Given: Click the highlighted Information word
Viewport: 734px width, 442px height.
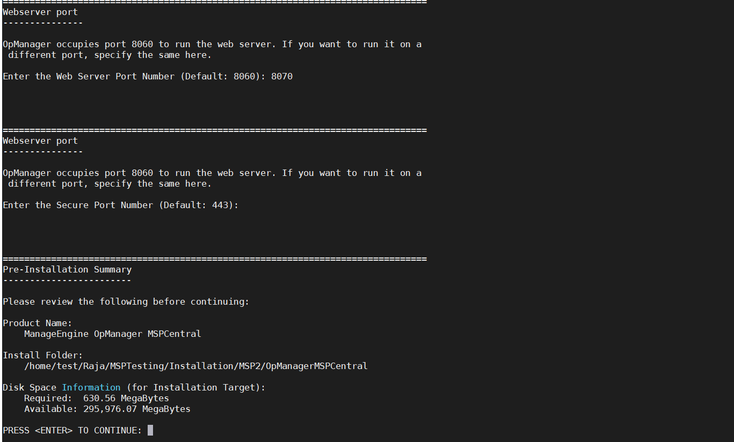Looking at the screenshot, I should [x=91, y=387].
